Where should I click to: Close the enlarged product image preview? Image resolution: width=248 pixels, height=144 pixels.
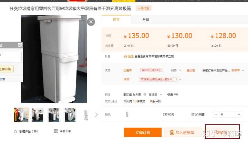click(x=91, y=22)
